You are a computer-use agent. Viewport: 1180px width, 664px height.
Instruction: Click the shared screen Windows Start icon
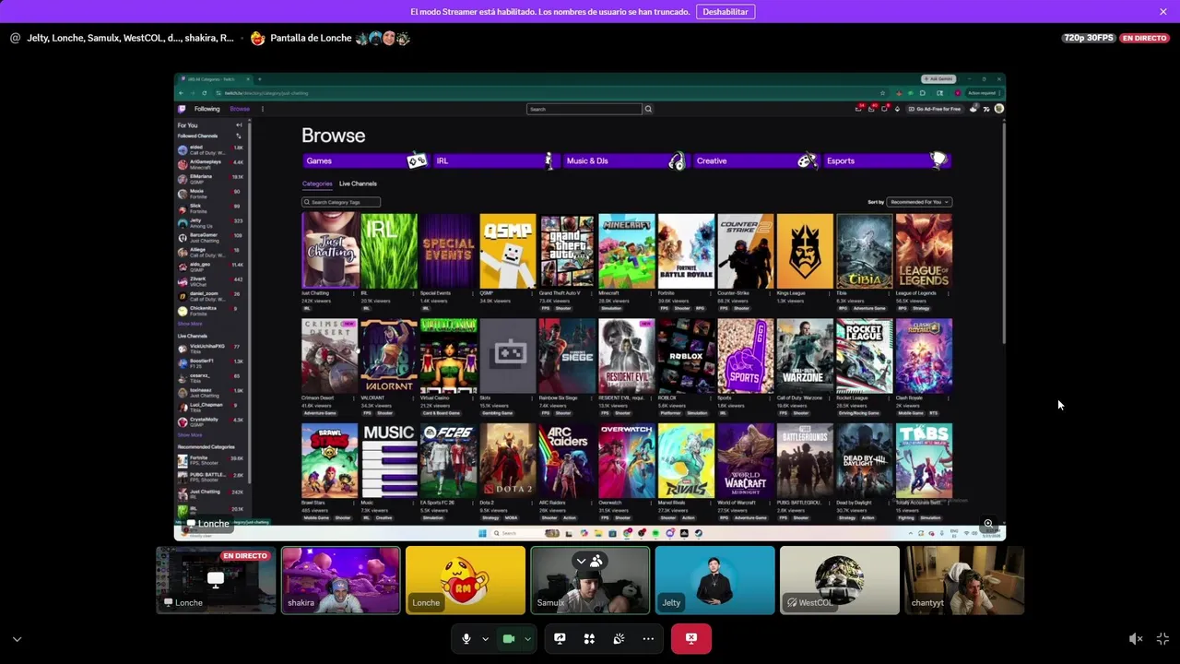tap(482, 533)
